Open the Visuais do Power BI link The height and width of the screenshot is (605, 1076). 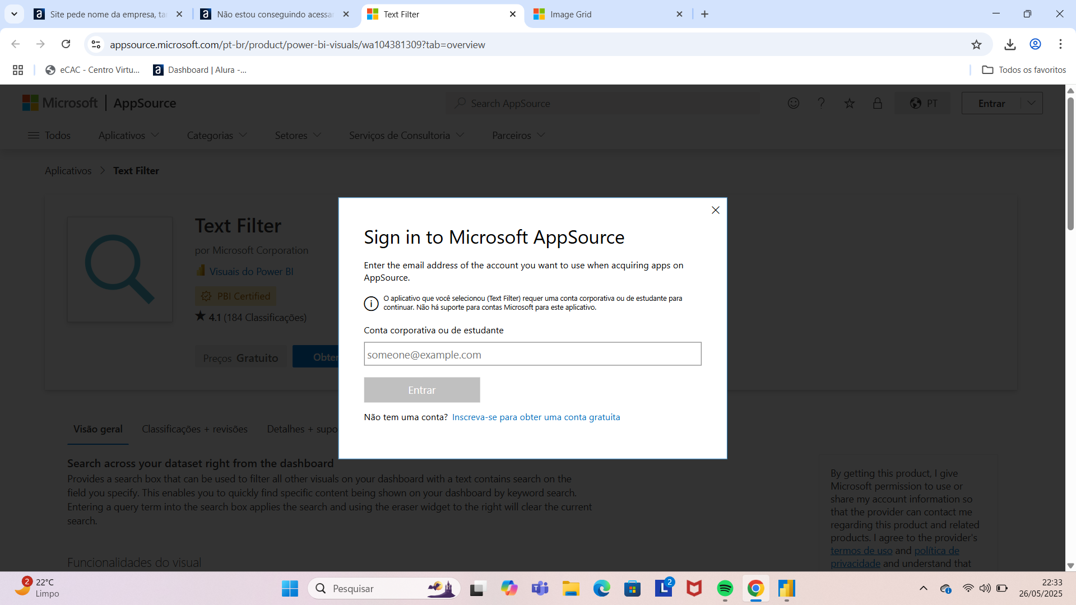click(x=251, y=272)
